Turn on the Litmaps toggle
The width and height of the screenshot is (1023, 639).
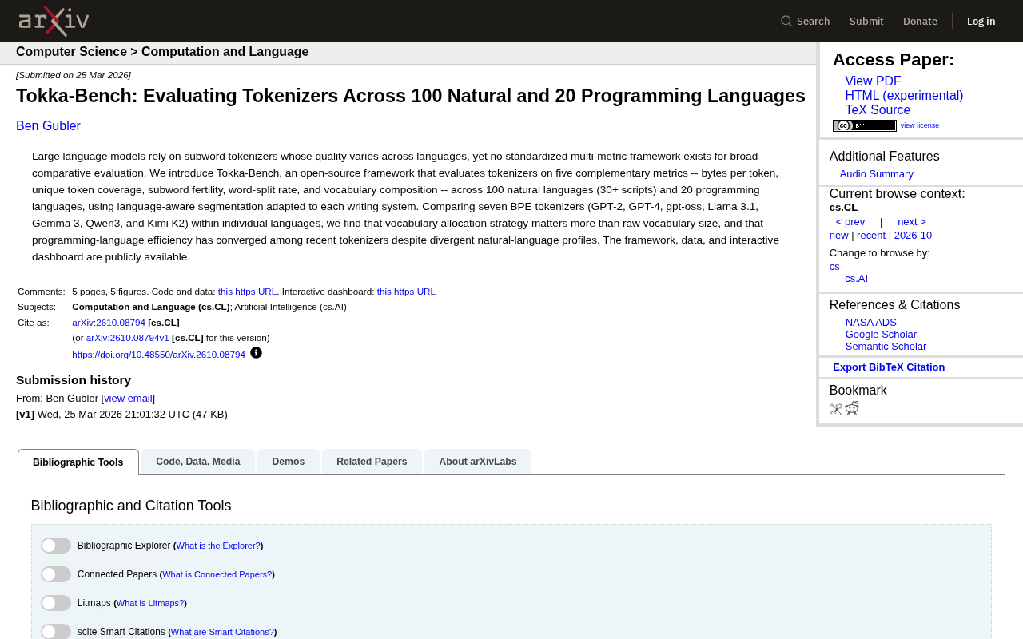pyautogui.click(x=56, y=603)
